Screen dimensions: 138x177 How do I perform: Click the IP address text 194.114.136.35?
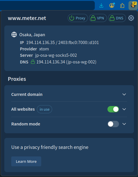tap(41, 43)
